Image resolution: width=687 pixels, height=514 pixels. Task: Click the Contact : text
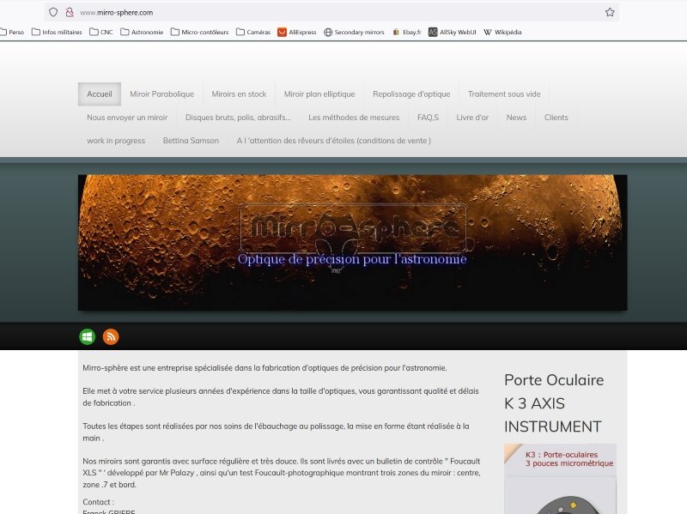point(98,502)
